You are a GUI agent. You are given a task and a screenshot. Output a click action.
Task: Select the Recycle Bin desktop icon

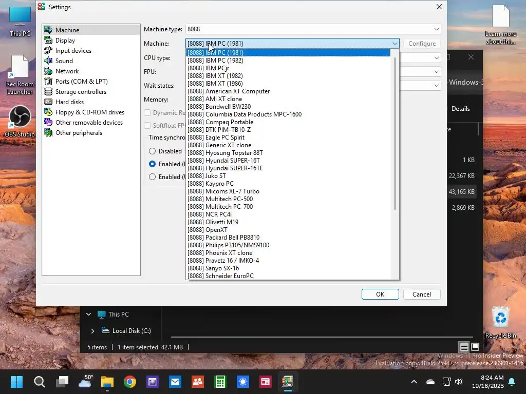pos(500,323)
